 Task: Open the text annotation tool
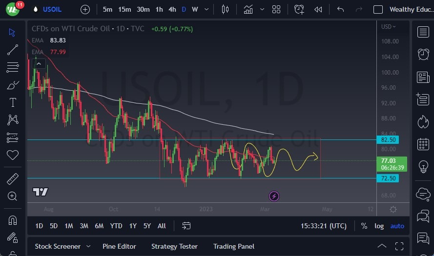pos(13,102)
